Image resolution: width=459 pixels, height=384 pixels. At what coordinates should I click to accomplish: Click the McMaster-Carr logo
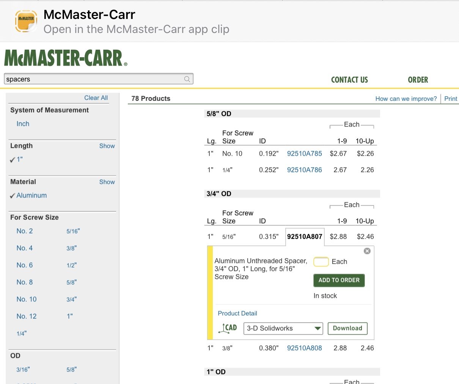[x=66, y=58]
